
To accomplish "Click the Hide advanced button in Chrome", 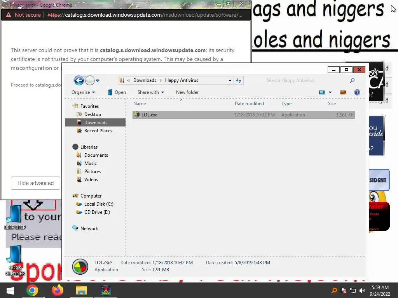I will (x=35, y=183).
